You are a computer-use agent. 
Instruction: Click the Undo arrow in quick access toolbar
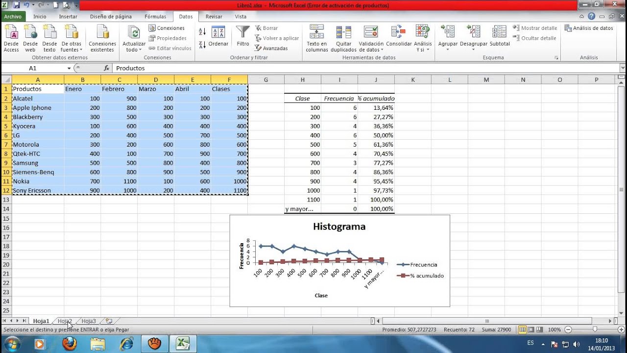[26, 5]
